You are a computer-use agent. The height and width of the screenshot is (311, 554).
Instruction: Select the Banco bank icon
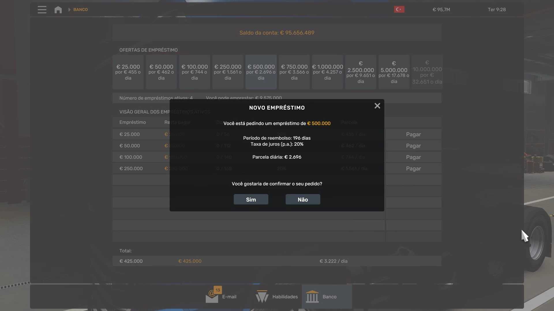tap(312, 297)
